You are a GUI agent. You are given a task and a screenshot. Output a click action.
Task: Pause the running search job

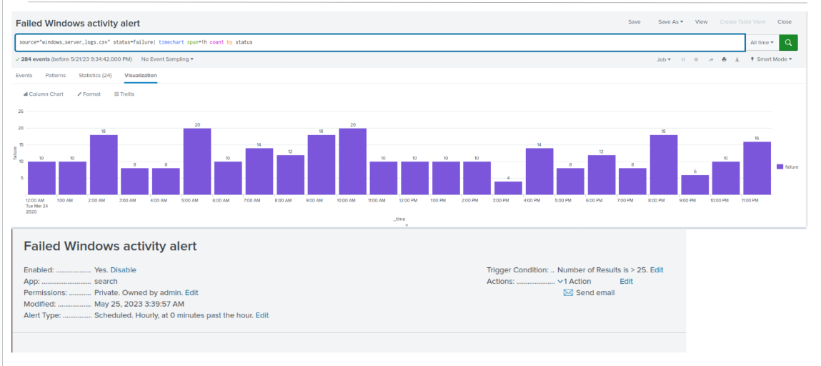coord(683,60)
